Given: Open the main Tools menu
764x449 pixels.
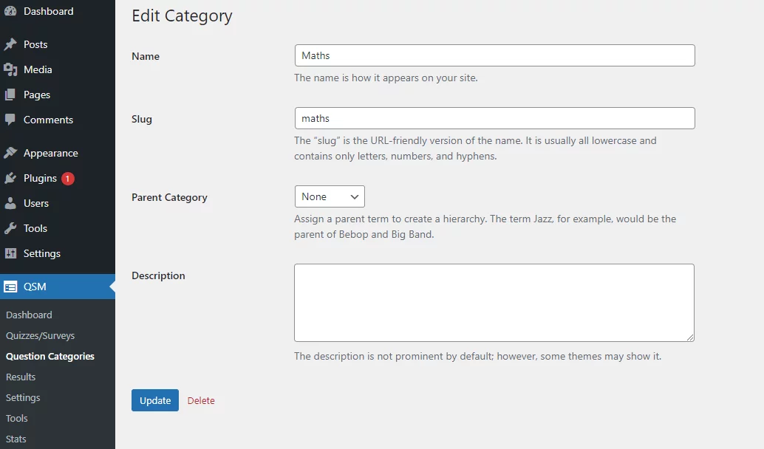Looking at the screenshot, I should pos(58,228).
